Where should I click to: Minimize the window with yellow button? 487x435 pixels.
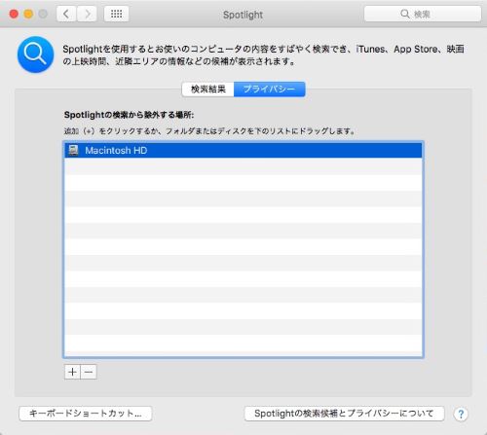tap(28, 14)
